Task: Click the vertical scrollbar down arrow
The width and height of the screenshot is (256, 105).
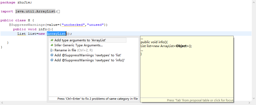Action: (x=254, y=98)
